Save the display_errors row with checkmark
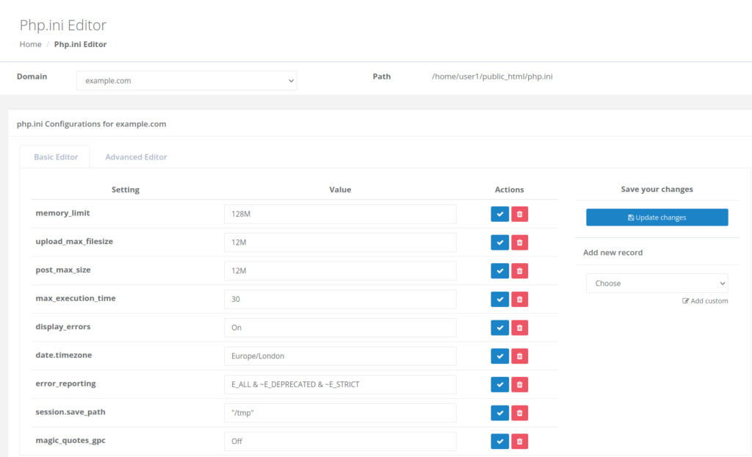Viewport: 752px width, 457px height. coord(499,328)
